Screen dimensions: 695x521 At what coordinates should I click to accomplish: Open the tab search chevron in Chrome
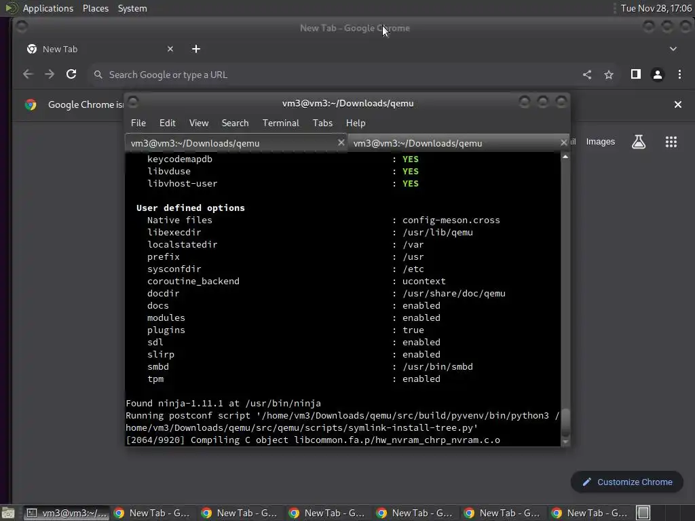pyautogui.click(x=673, y=49)
